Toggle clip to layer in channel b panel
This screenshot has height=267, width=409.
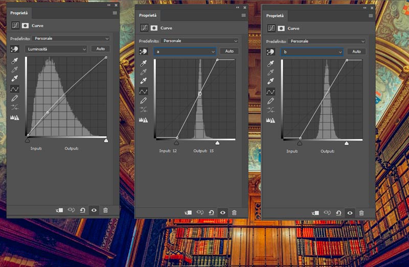coord(315,213)
